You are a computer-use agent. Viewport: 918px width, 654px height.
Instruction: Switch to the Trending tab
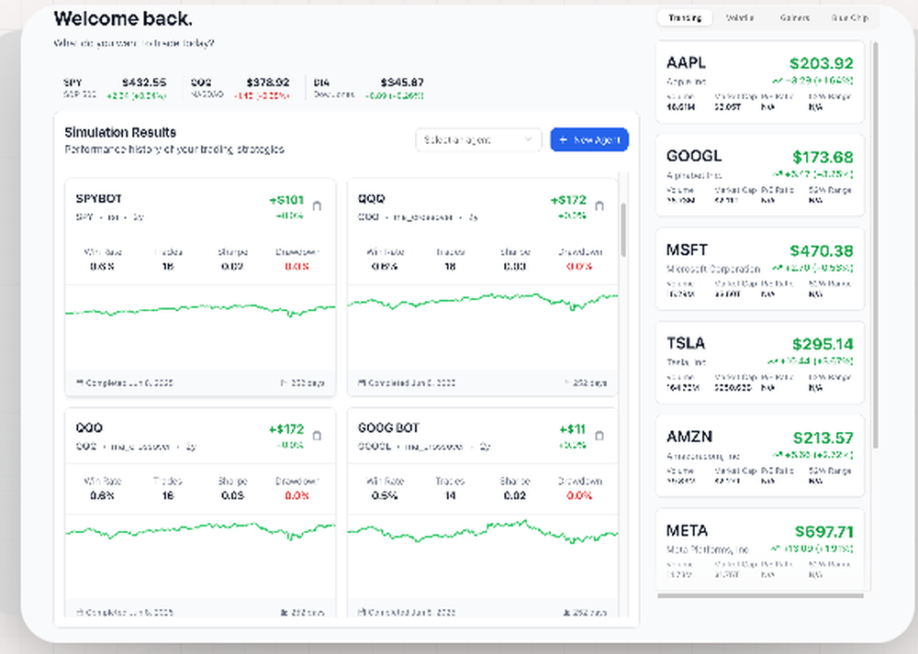(685, 17)
